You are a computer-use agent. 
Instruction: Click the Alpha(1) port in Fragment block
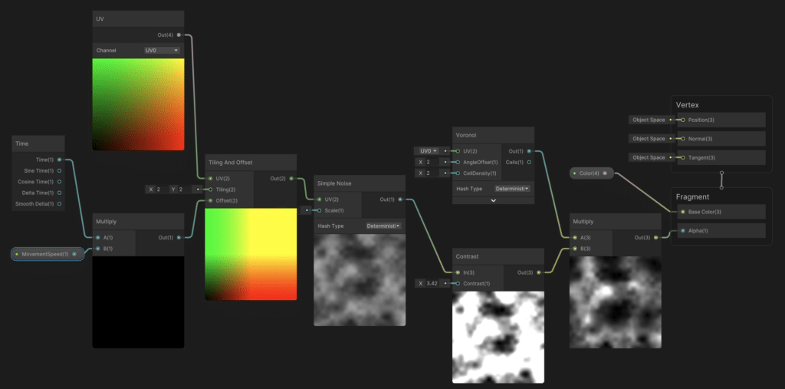coord(682,230)
